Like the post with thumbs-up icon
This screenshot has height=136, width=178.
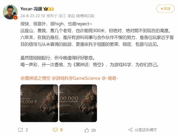pyautogui.click(x=87, y=130)
